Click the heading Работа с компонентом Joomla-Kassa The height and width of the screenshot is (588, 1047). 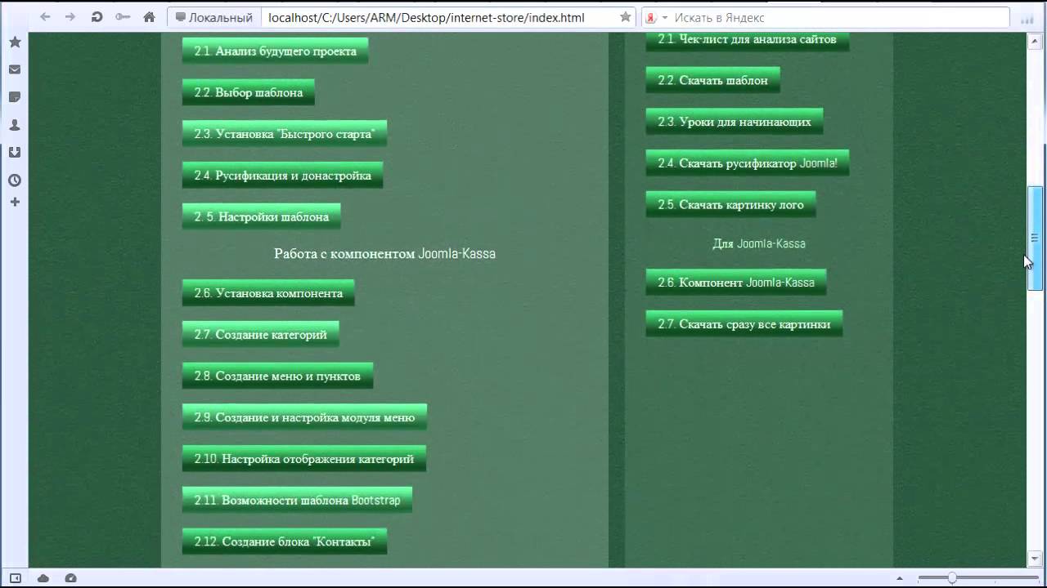coord(384,253)
